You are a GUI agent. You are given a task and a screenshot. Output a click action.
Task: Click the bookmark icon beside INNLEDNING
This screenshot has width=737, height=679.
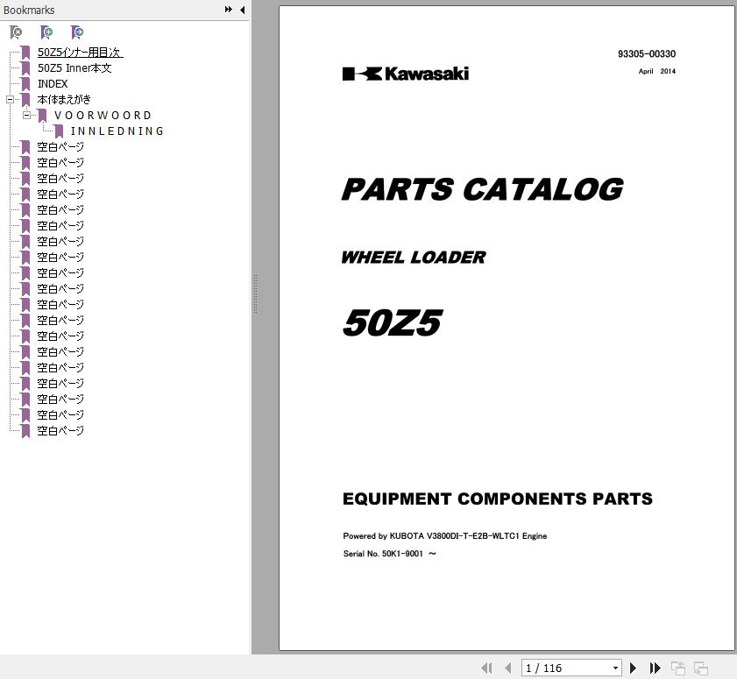(59, 131)
